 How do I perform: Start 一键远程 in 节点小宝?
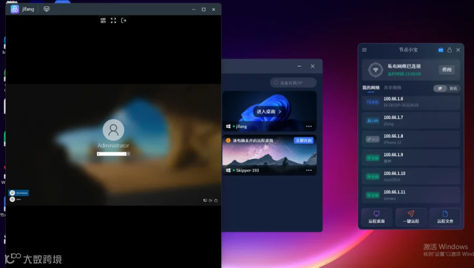[411, 217]
